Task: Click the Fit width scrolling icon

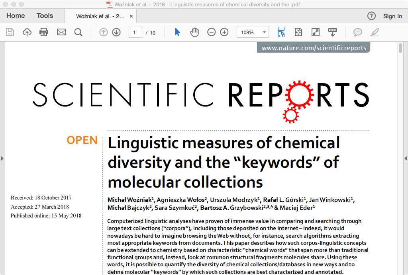Action: pos(281,32)
